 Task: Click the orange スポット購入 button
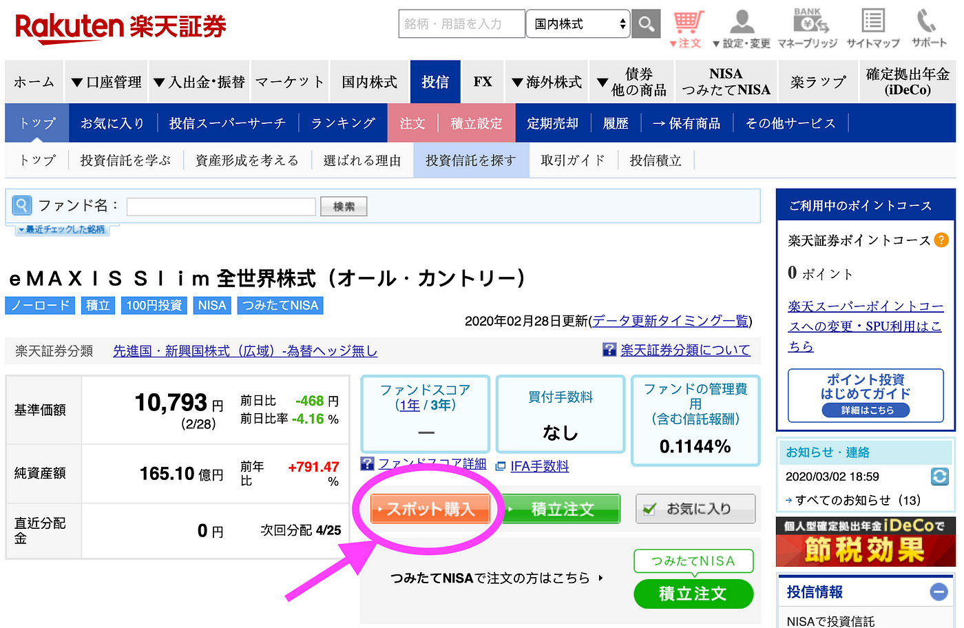[430, 509]
